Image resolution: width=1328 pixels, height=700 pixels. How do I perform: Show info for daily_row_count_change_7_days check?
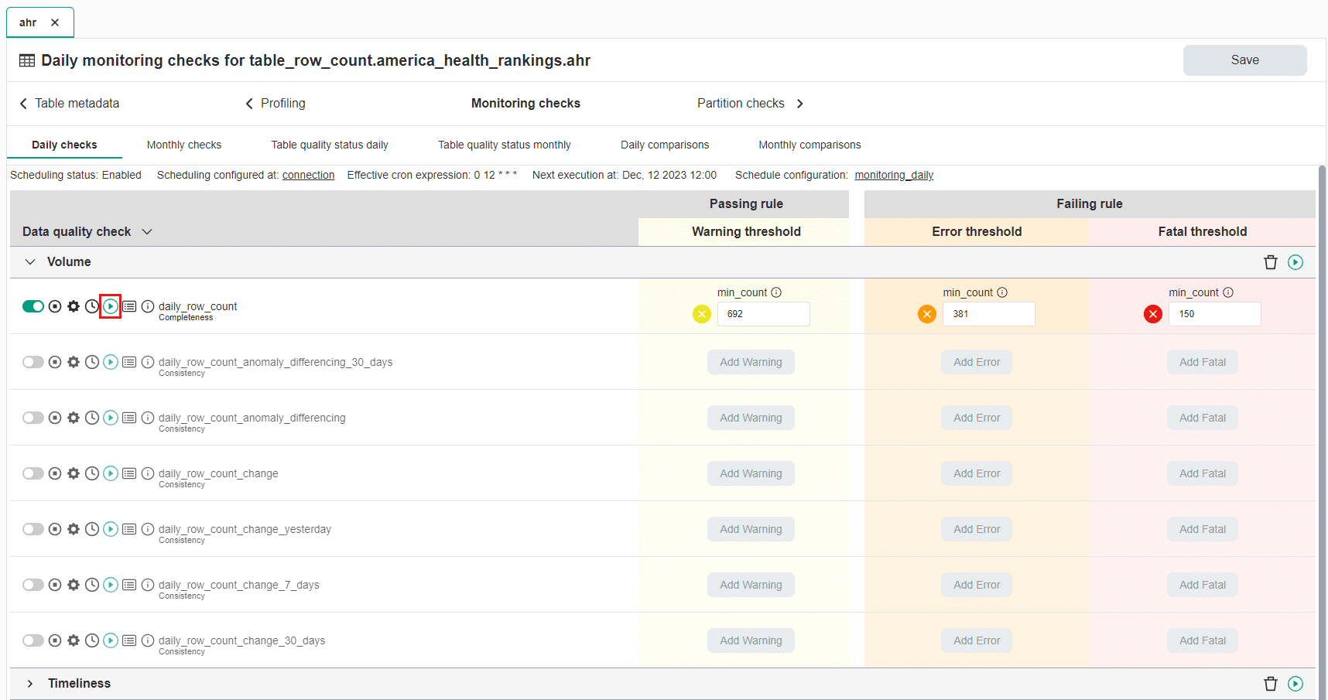pyautogui.click(x=148, y=585)
